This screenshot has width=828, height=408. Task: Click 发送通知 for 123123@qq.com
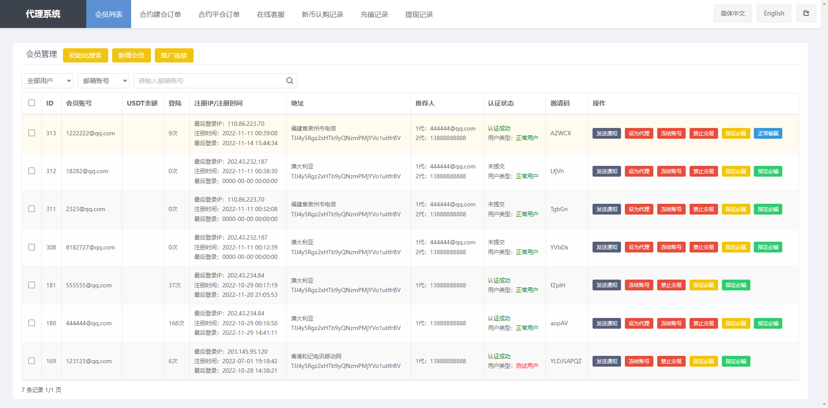[x=607, y=361]
